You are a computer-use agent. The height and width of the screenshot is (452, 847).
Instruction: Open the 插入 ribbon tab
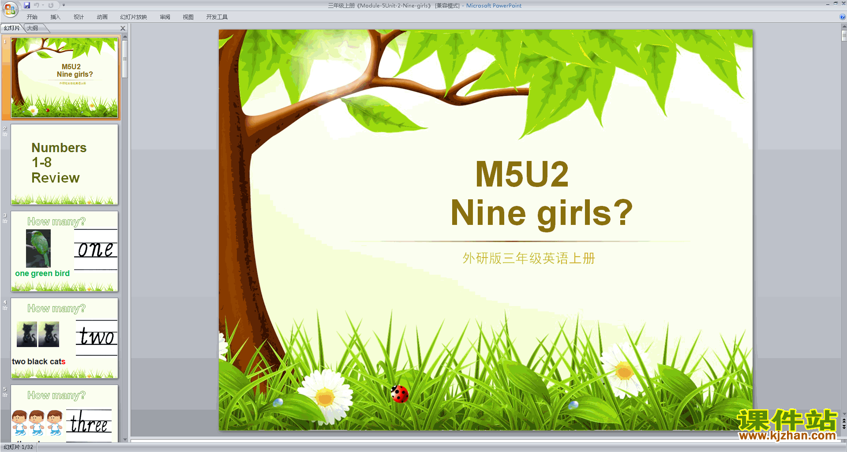click(x=55, y=17)
